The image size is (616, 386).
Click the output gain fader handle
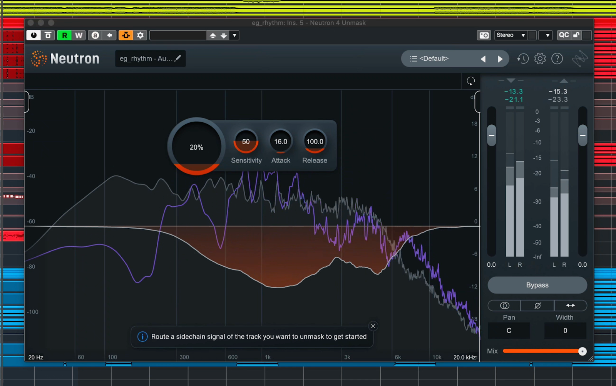tap(583, 135)
